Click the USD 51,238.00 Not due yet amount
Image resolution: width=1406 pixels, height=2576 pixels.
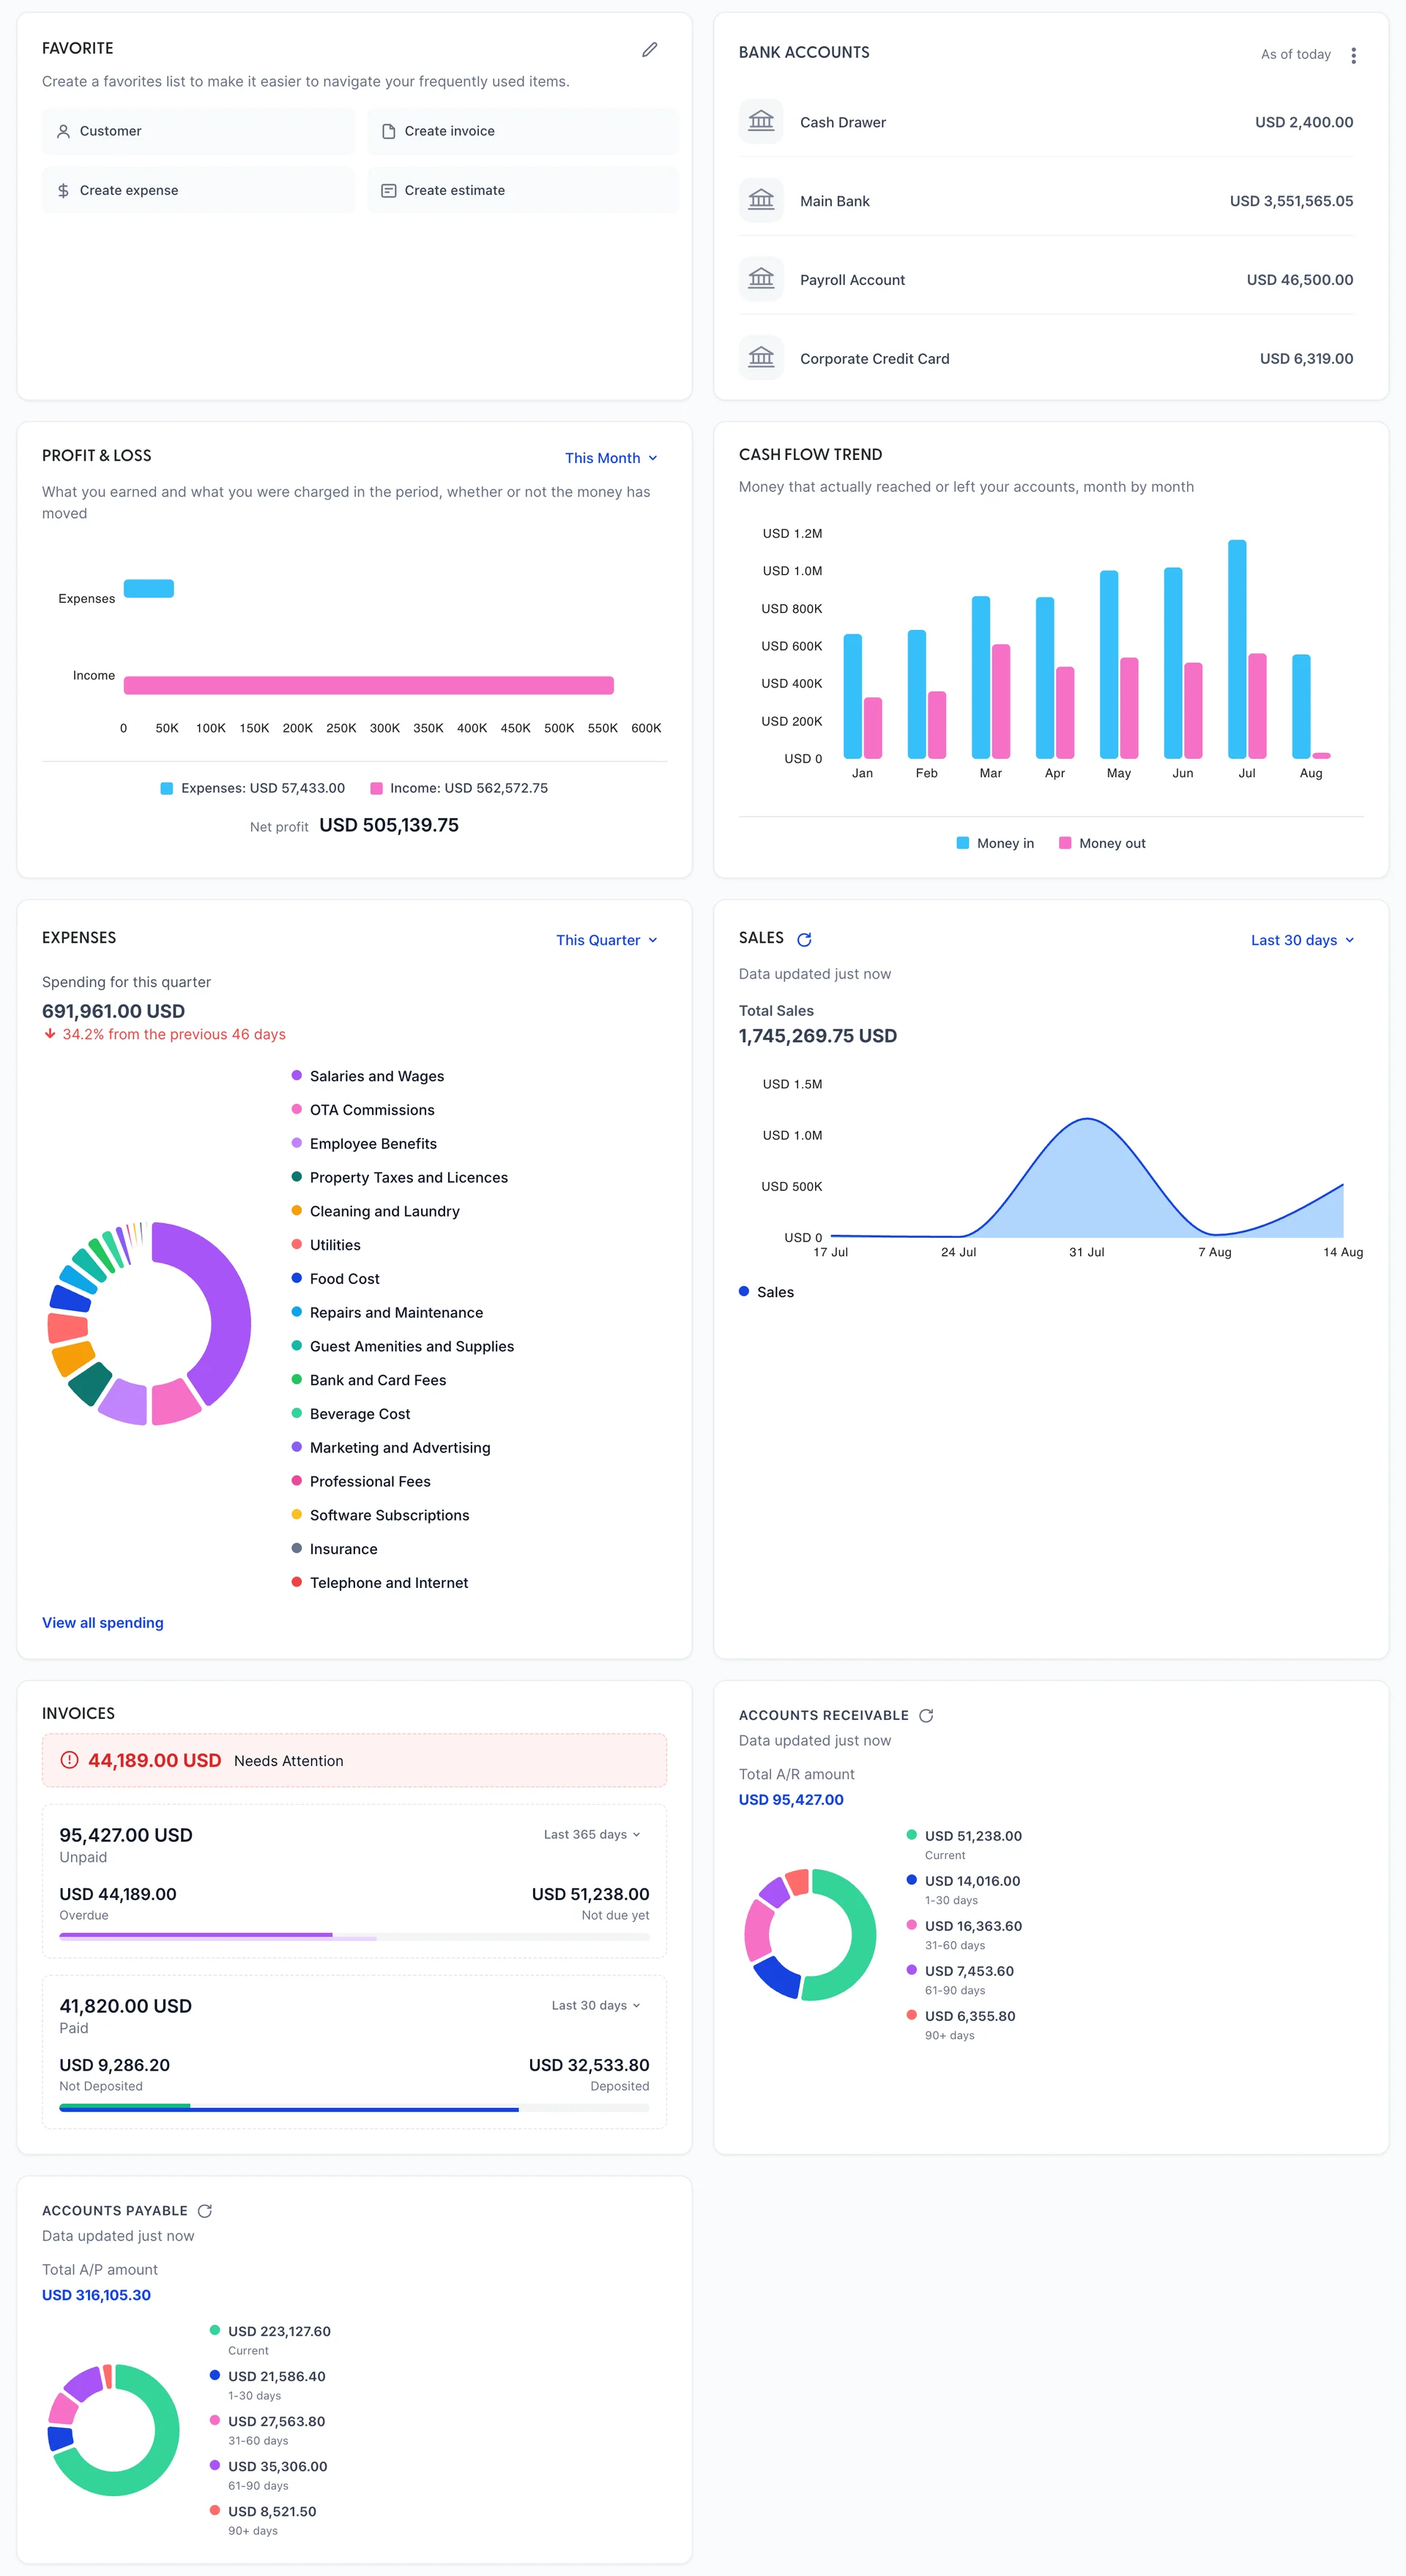[x=590, y=1894]
